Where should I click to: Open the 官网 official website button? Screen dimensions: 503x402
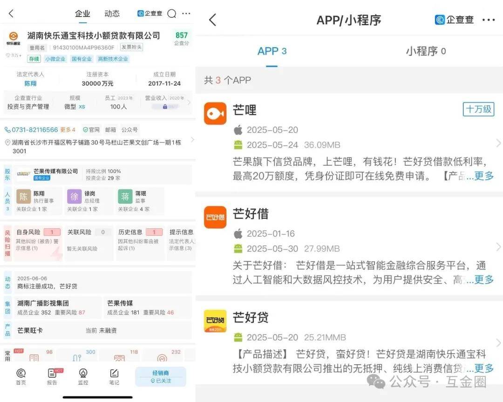tap(91, 129)
